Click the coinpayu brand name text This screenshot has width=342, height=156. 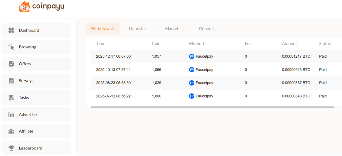[x=48, y=6]
